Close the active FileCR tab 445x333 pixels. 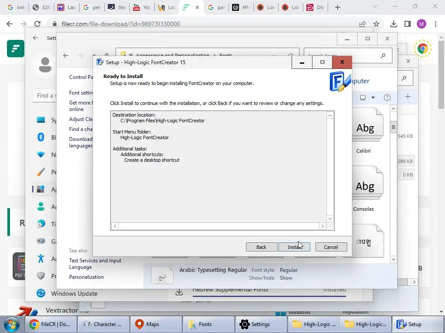[197, 7]
